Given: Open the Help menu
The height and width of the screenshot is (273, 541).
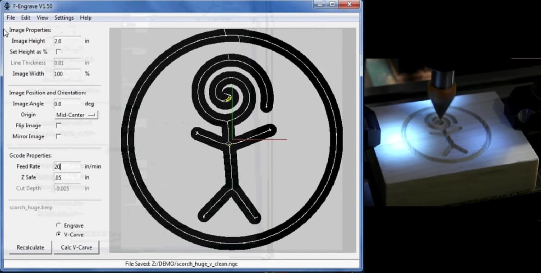Looking at the screenshot, I should coord(86,18).
